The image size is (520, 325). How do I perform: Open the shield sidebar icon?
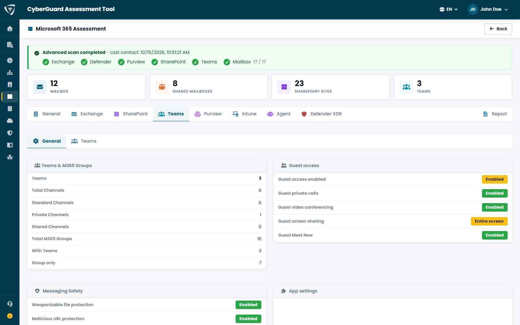(x=10, y=133)
